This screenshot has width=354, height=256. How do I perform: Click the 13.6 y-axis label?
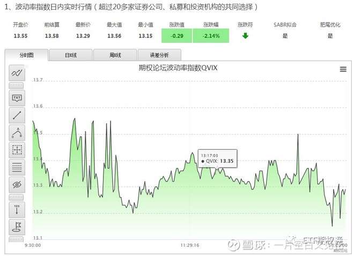point(38,106)
